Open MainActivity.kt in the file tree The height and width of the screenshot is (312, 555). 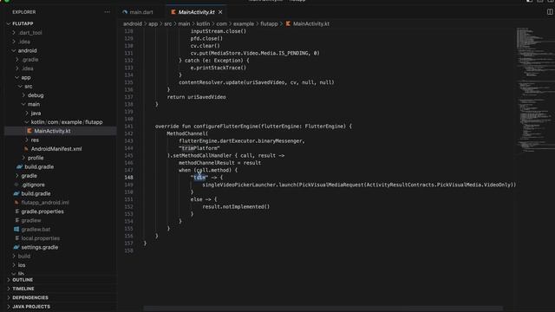point(52,131)
